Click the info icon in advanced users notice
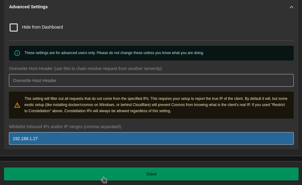 click(x=17, y=53)
